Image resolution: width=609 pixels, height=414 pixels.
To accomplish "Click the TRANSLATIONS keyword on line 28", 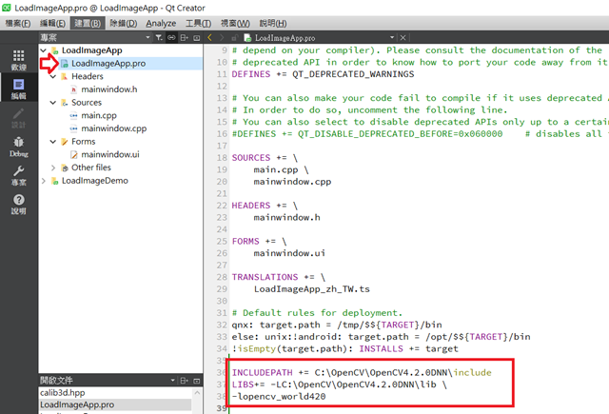I will point(265,277).
